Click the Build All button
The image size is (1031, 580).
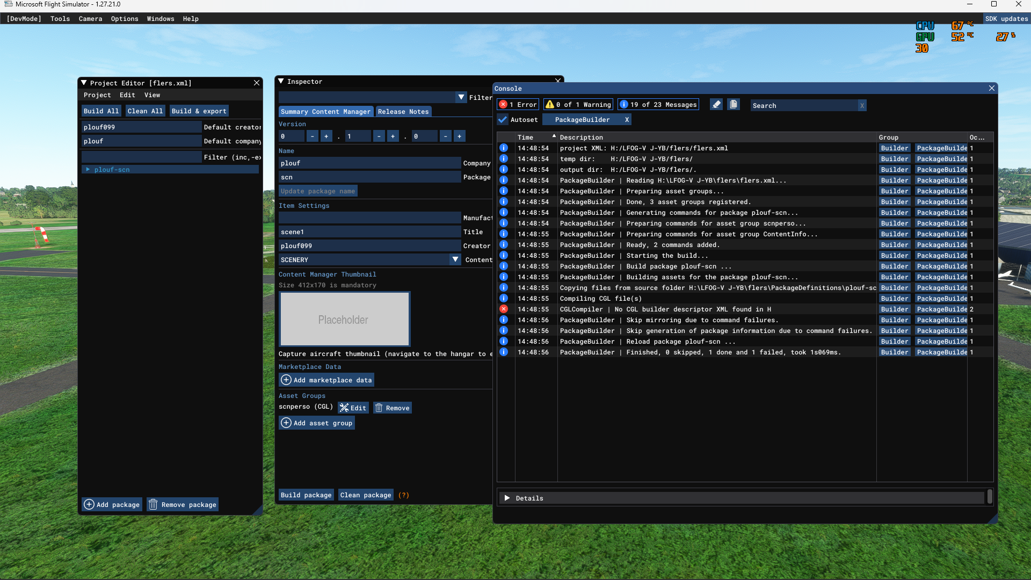coord(101,111)
